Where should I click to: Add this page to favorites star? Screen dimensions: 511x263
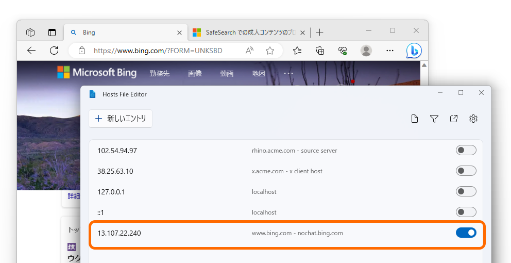[x=269, y=51]
